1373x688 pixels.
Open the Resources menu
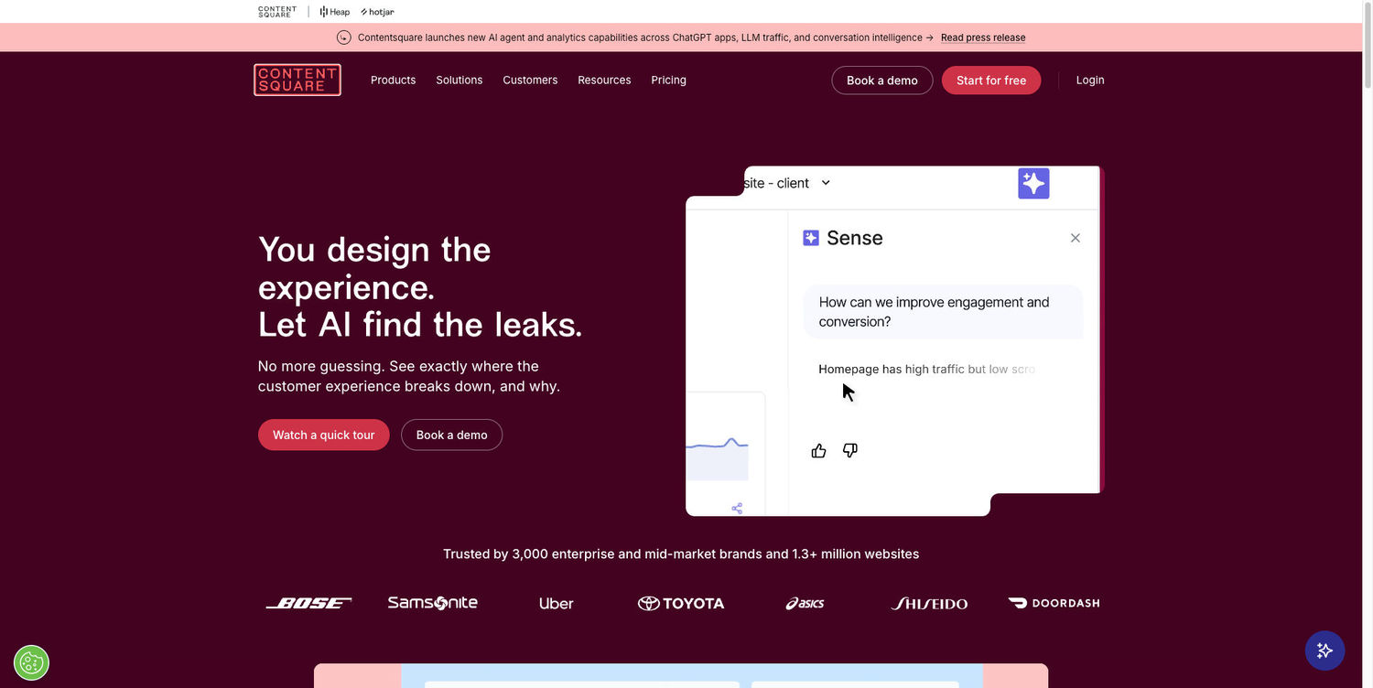click(604, 80)
